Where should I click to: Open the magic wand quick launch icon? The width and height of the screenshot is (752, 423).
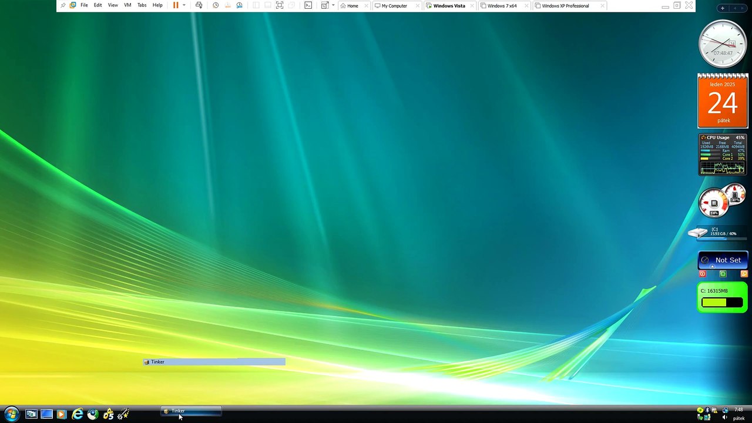click(123, 414)
